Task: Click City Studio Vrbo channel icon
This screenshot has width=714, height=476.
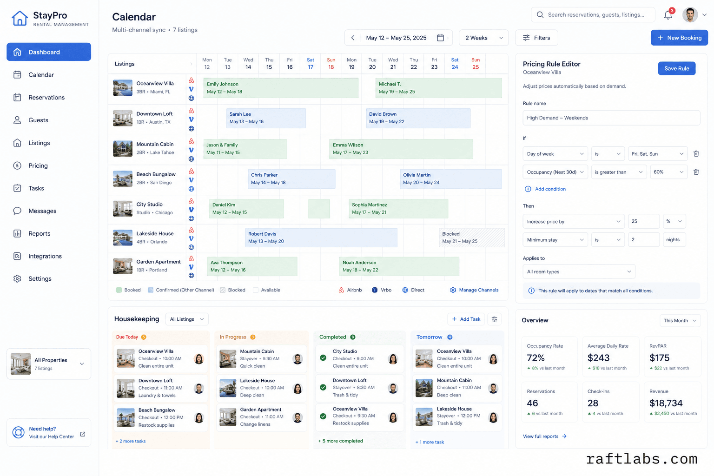Action: coord(191,210)
